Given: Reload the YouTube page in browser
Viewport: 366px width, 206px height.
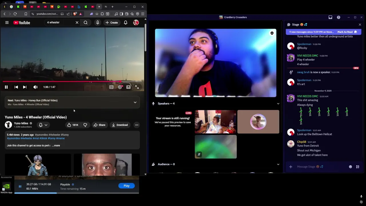Looking at the screenshot, I should pos(15,14).
